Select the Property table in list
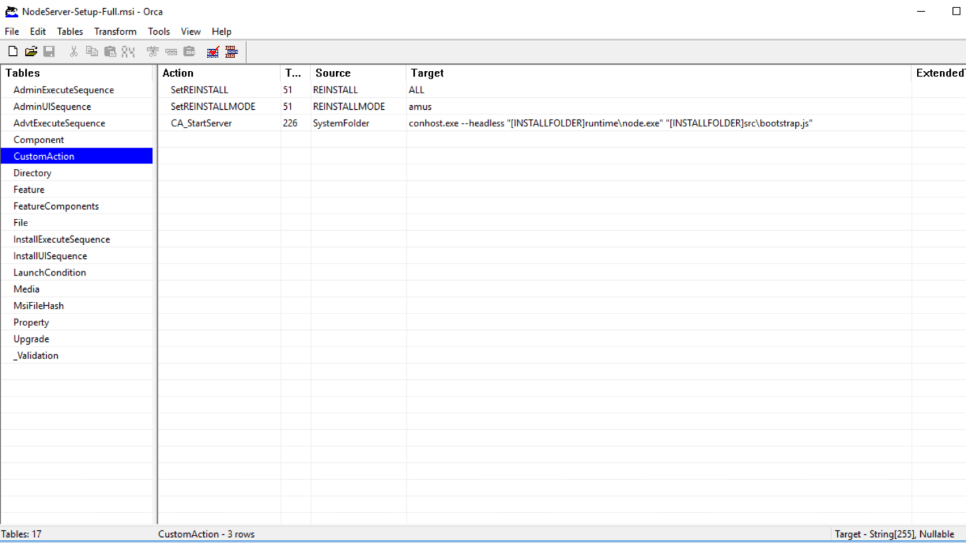The height and width of the screenshot is (543, 966). [x=31, y=322]
